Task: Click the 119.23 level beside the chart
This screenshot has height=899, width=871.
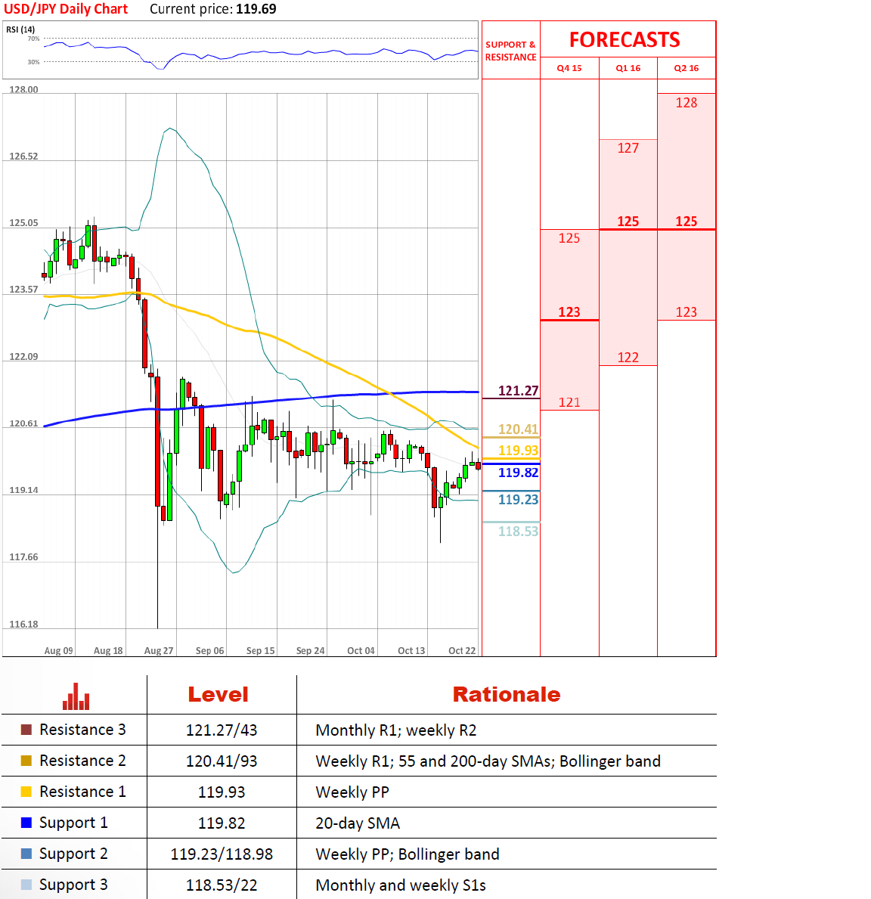Action: tap(519, 500)
